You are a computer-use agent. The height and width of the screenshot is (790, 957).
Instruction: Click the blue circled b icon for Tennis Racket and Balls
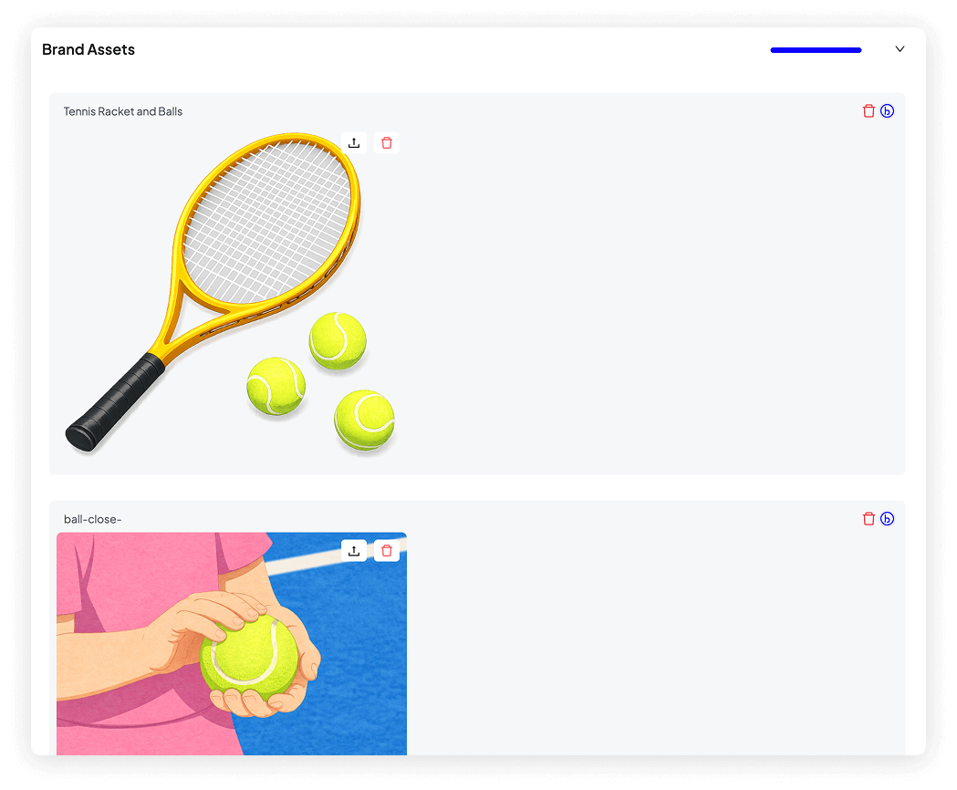tap(887, 111)
